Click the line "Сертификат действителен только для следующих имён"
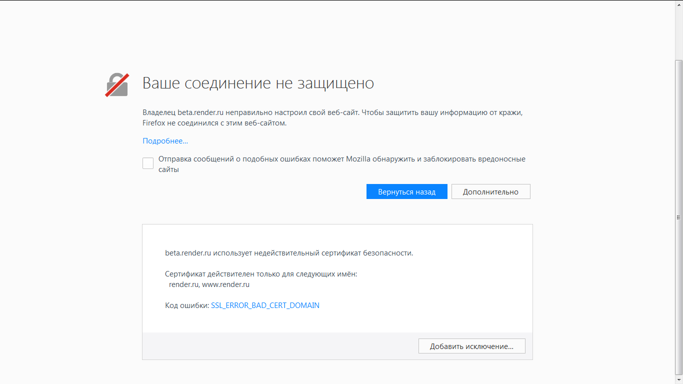The height and width of the screenshot is (384, 683). point(261,274)
